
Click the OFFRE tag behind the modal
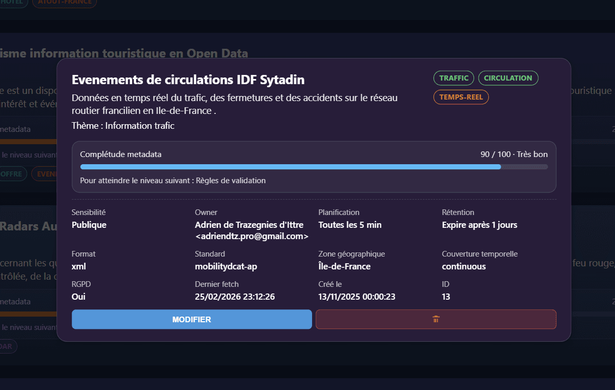pyautogui.click(x=10, y=173)
